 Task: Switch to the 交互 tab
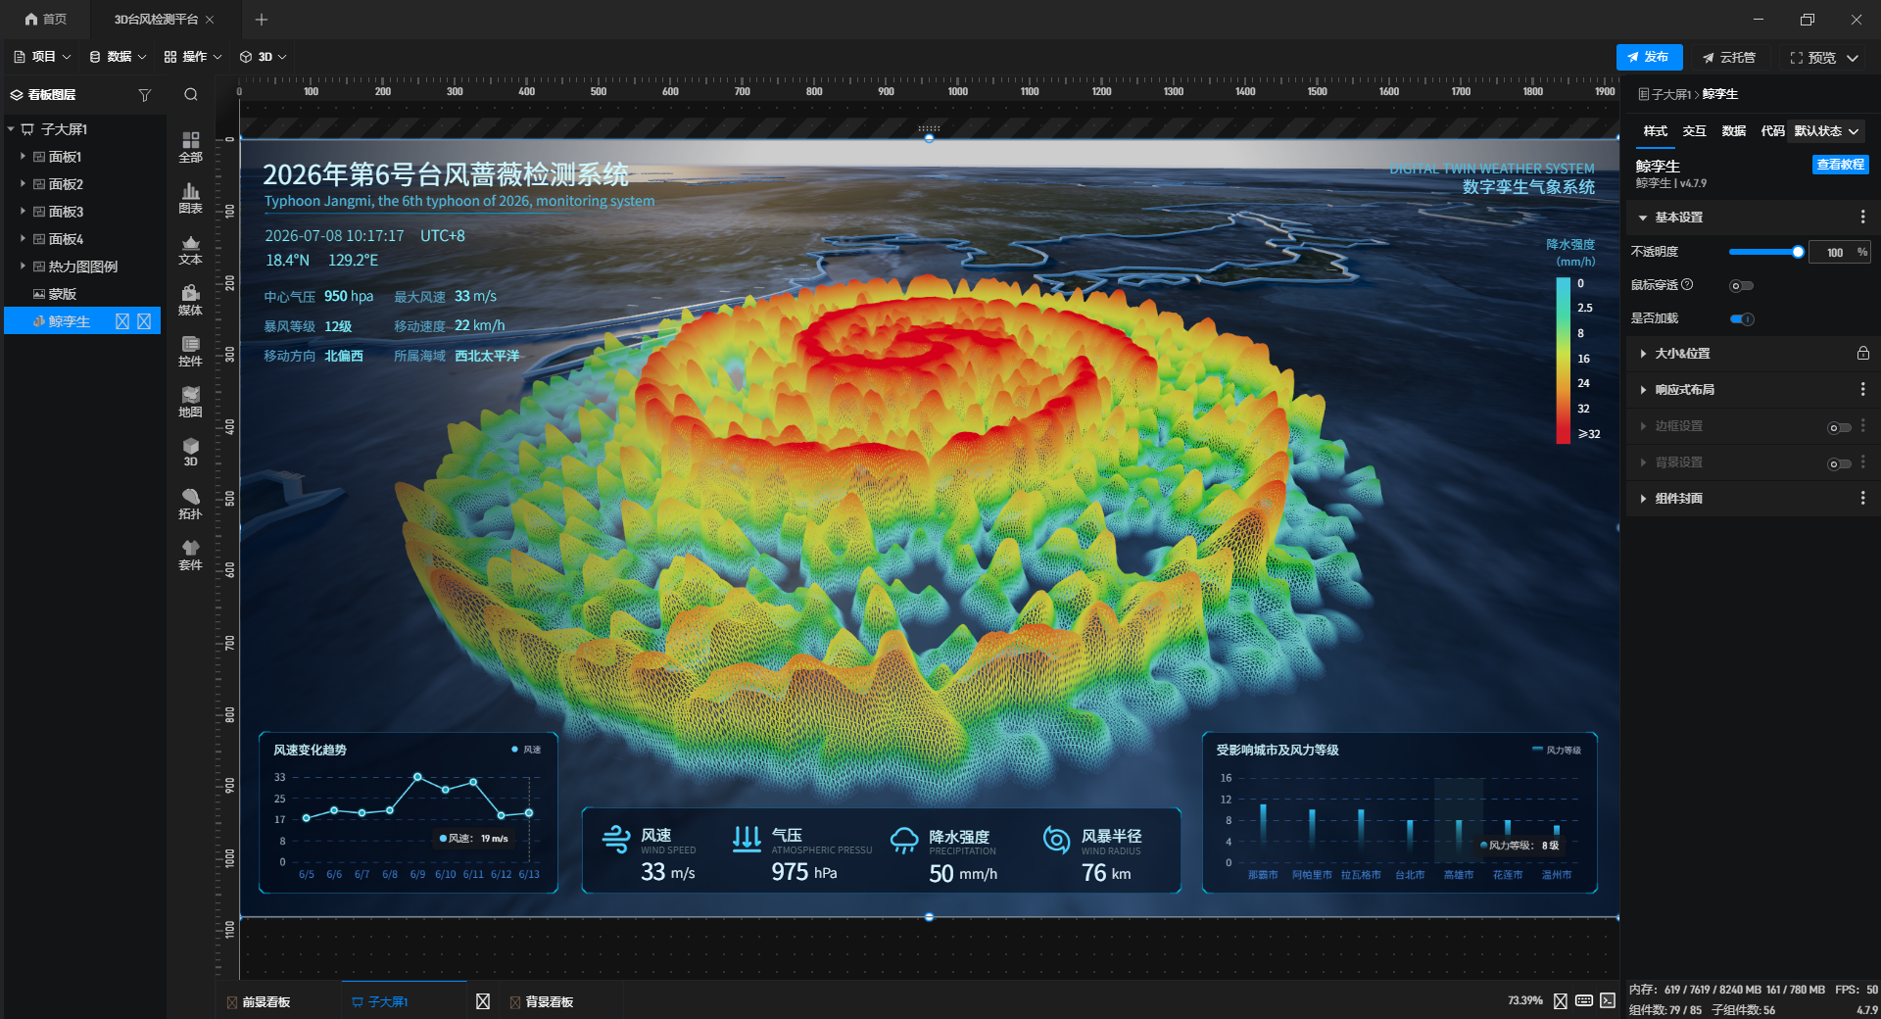(1694, 130)
